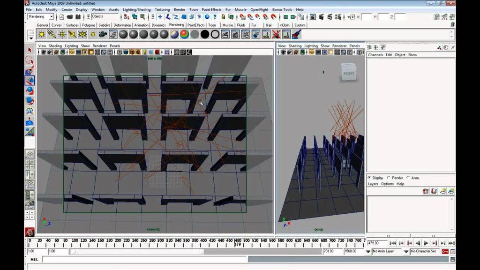480x270 pixels.
Task: Create an Area Light from the shelf
Action: coord(82,34)
